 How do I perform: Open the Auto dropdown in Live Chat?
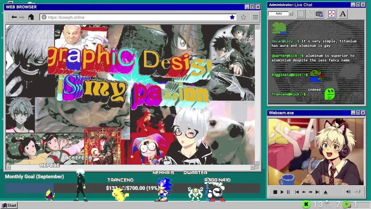[x=291, y=14]
